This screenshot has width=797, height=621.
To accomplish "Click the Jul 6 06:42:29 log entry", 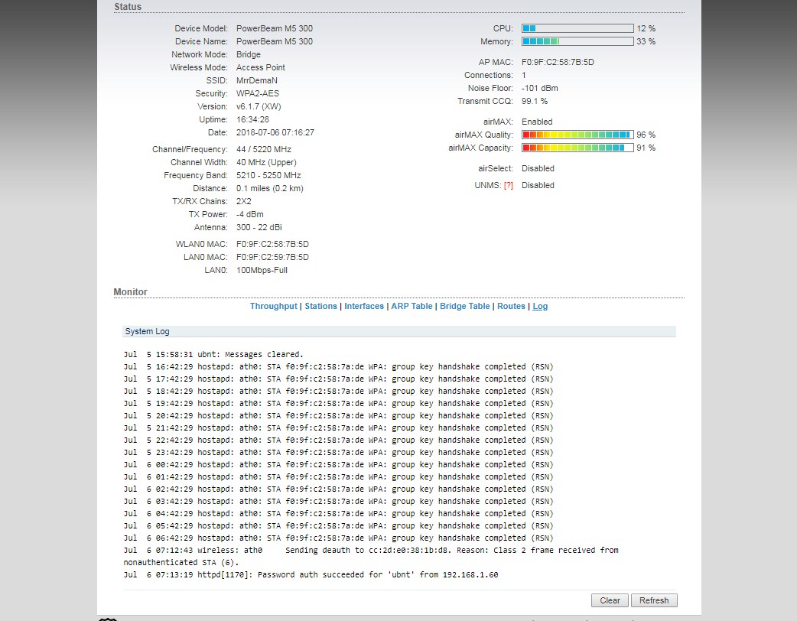I will [x=338, y=538].
